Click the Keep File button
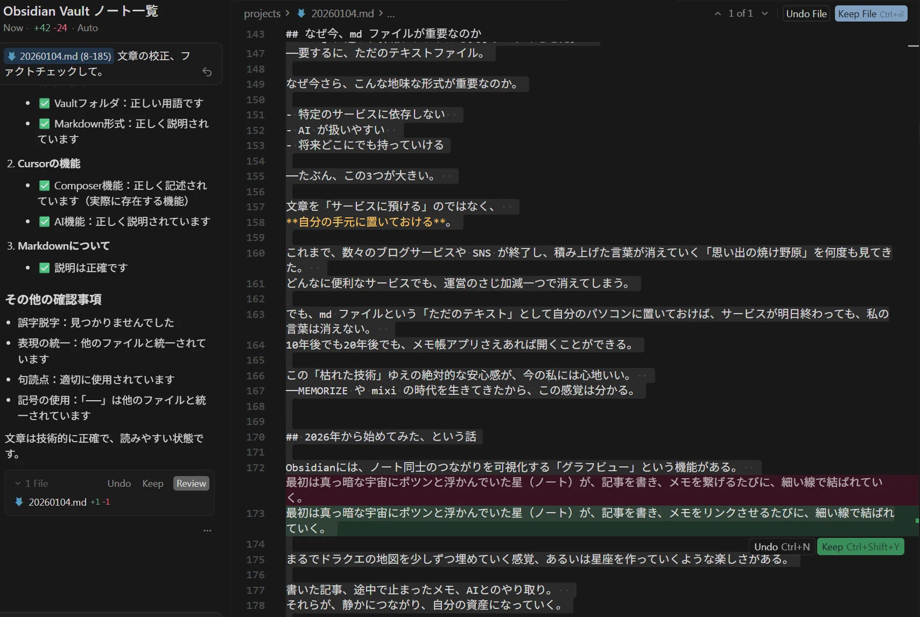Image resolution: width=920 pixels, height=617 pixels. (x=870, y=14)
